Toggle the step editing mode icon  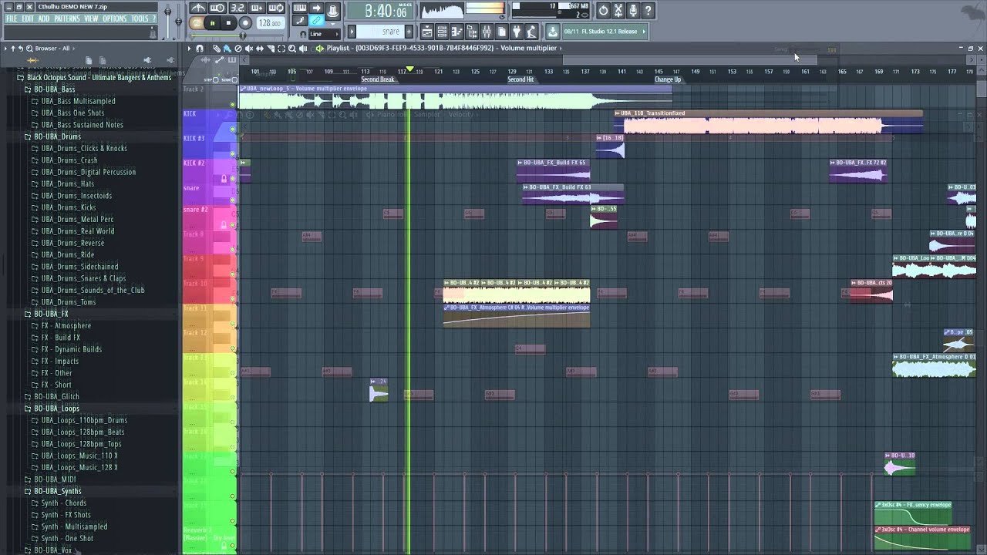tap(300, 21)
